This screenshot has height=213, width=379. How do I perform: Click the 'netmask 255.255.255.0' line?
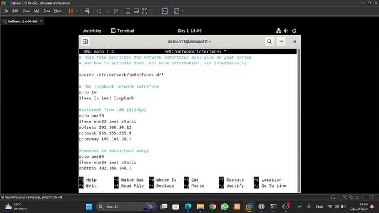[105, 133]
